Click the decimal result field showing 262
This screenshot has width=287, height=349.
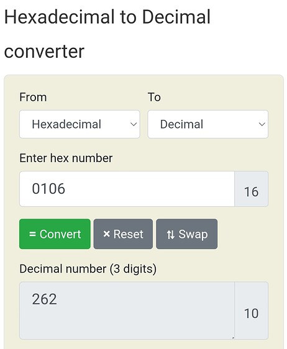pos(127,310)
